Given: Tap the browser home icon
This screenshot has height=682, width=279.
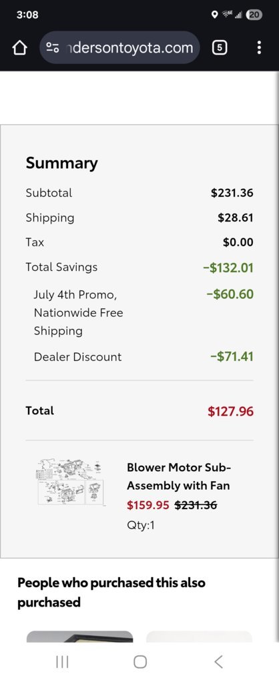Looking at the screenshot, I should coord(19,48).
